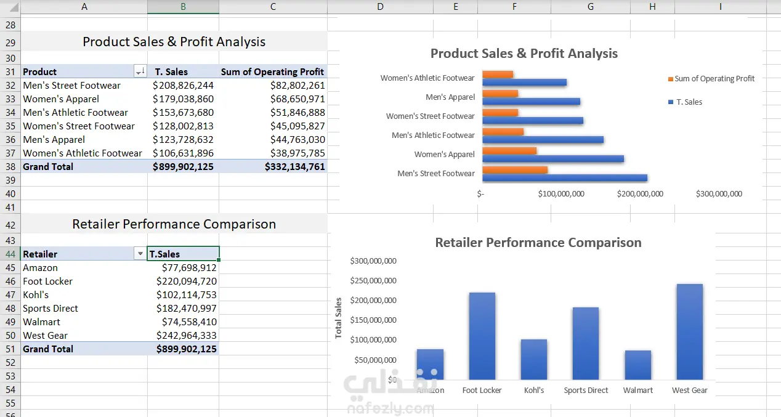The height and width of the screenshot is (417, 781).
Task: Select column B header
Action: [183, 7]
